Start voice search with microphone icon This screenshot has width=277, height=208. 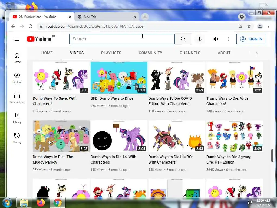[x=199, y=39]
